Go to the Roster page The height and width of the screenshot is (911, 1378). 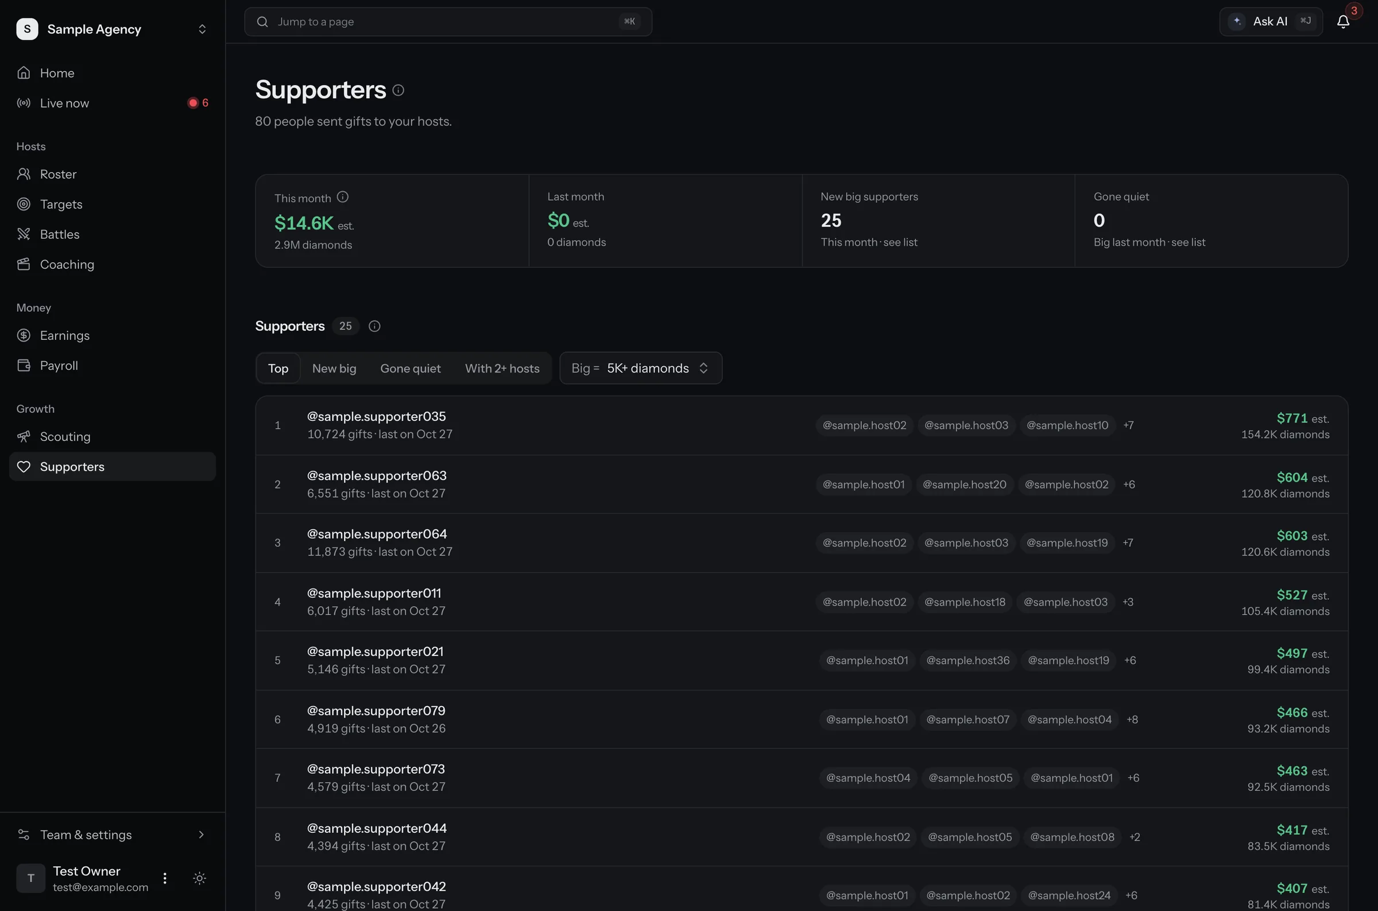(x=112, y=174)
